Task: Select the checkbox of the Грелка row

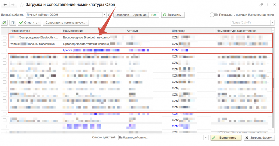Action: [x=5, y=50]
